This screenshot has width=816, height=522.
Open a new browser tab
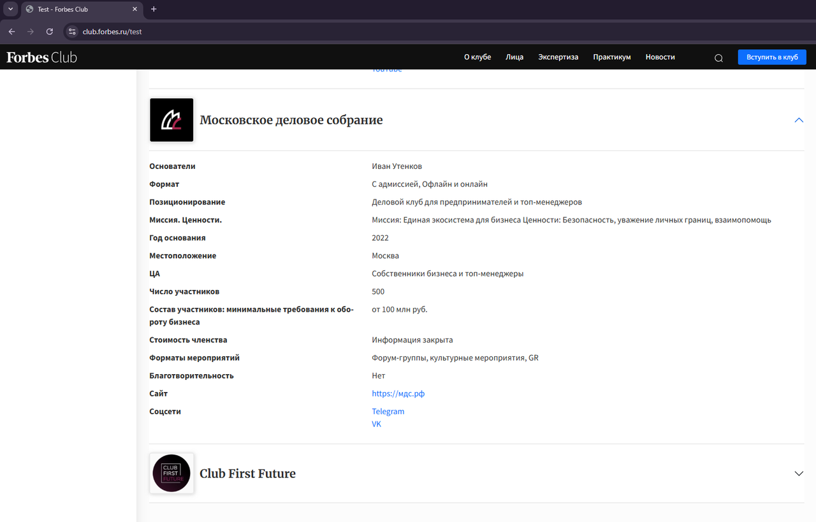pyautogui.click(x=154, y=9)
